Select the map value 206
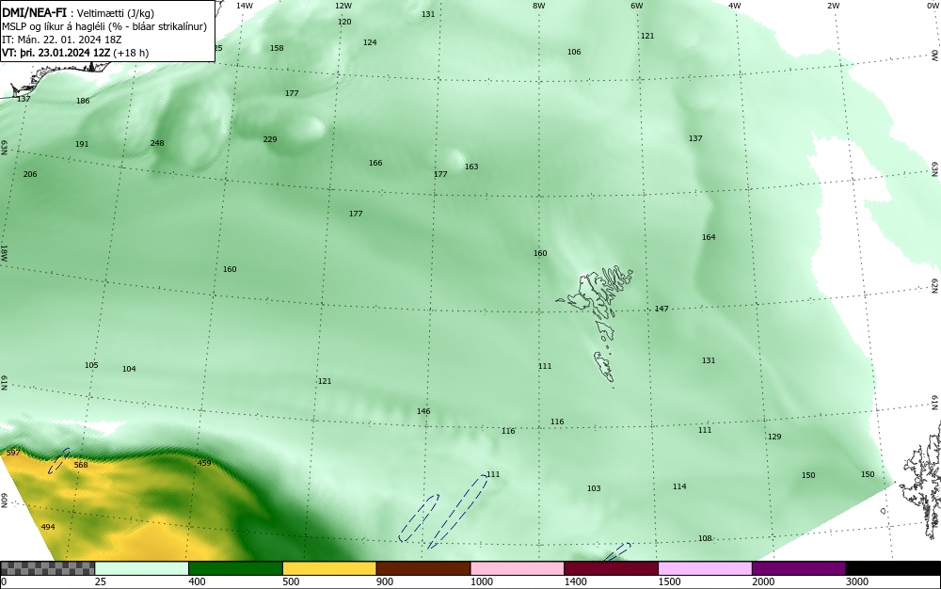941x589 pixels. pyautogui.click(x=30, y=174)
